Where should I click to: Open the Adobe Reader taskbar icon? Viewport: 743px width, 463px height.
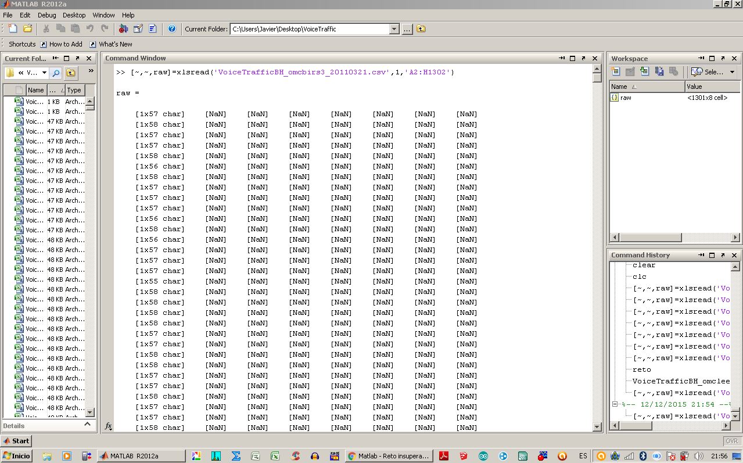(443, 456)
